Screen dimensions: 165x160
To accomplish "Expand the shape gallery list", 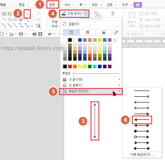I will click(x=32, y=26).
